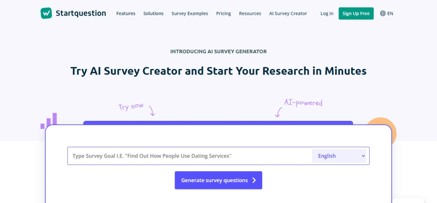437x203 pixels.
Task: Click the arrow on Generate survey questions
Action: (x=254, y=180)
